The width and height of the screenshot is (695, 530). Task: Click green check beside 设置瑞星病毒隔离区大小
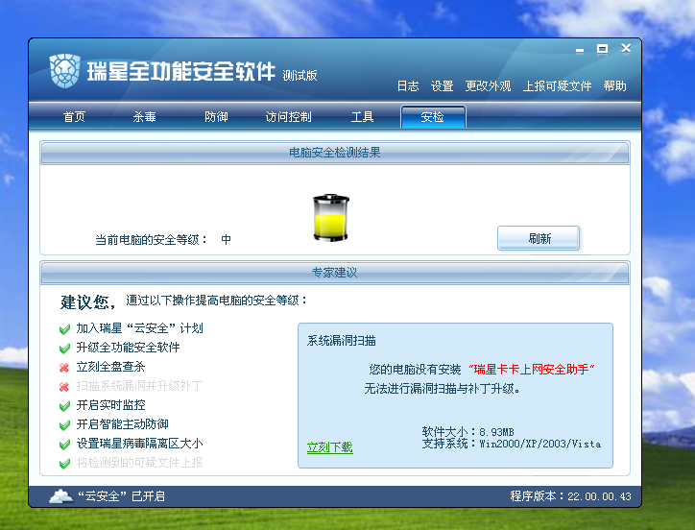pyautogui.click(x=64, y=444)
